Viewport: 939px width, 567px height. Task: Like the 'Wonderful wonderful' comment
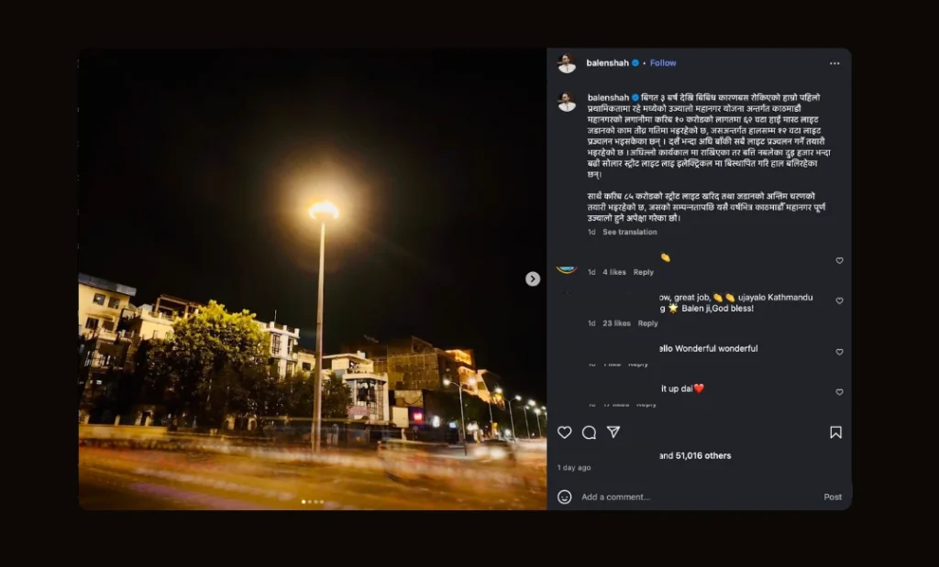pos(839,352)
